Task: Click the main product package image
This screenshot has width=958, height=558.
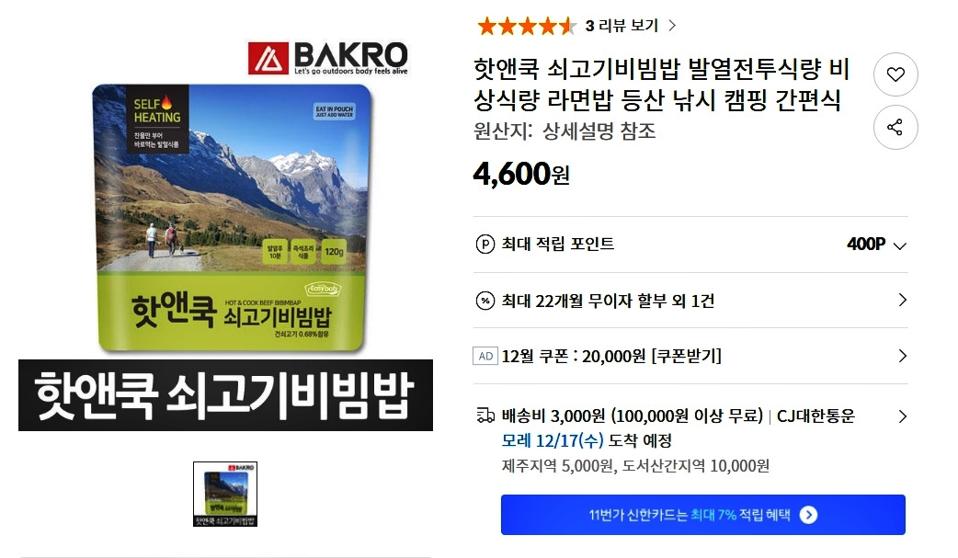Action: 233,219
